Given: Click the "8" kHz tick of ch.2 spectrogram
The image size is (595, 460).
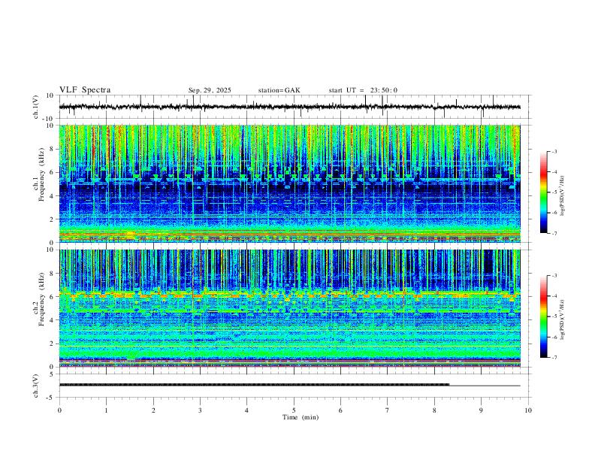Looking at the screenshot, I should (x=52, y=274).
